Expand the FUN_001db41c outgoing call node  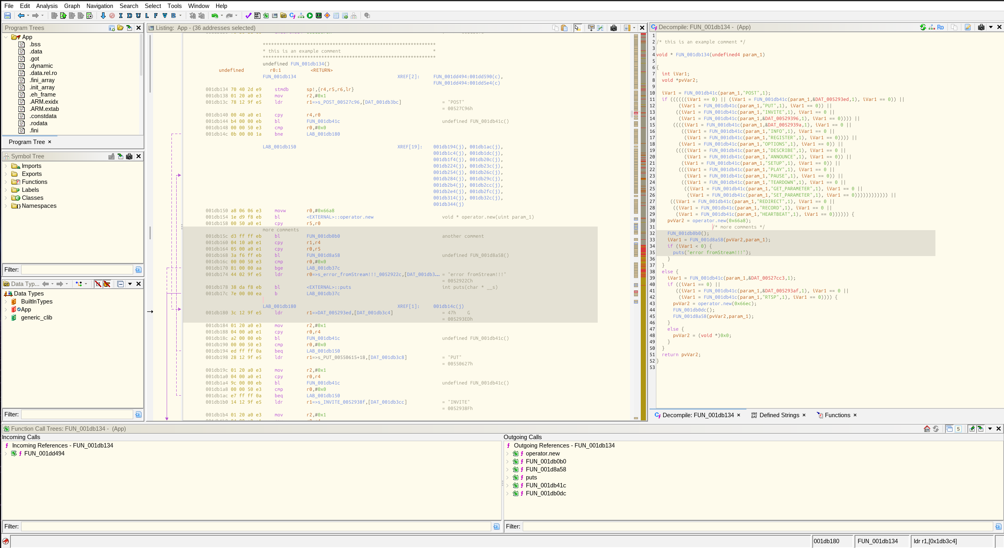click(508, 485)
